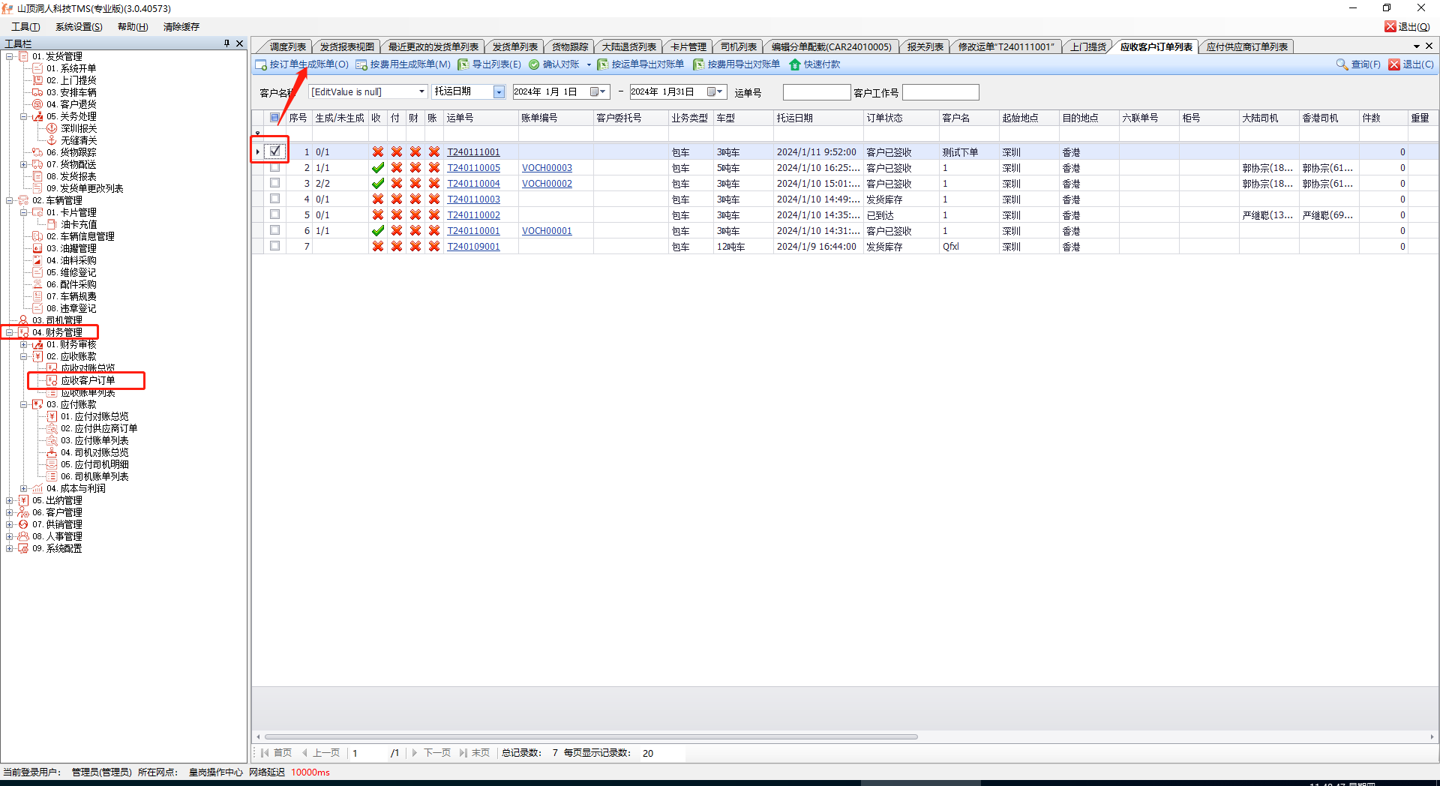Viewport: 1440px width, 786px height.
Task: Toggle the select-all checkbox in grid header
Action: click(275, 118)
